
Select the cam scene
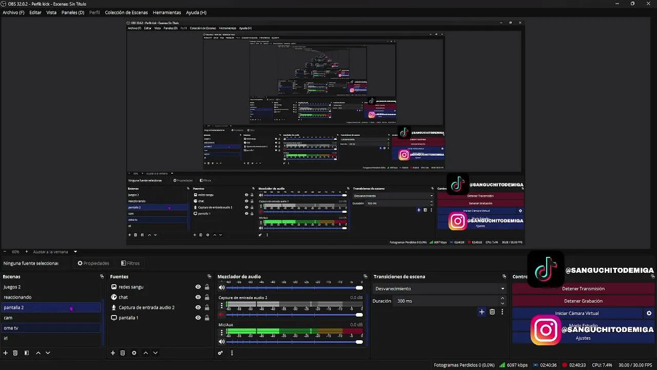(x=51, y=318)
